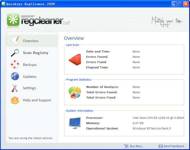Viewport: 190px width, 150px height.
Task: Click the 'Multiply your time.' slogan
Action: pos(167,22)
